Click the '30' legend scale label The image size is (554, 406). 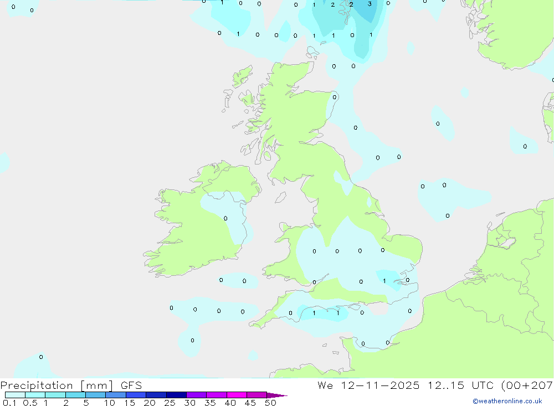[189, 403]
